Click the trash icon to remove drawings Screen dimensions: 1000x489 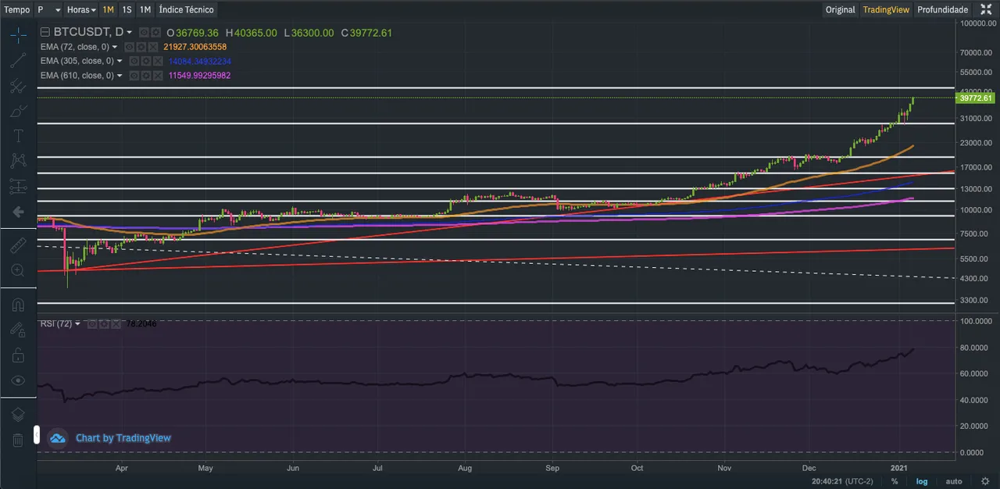pos(18,440)
